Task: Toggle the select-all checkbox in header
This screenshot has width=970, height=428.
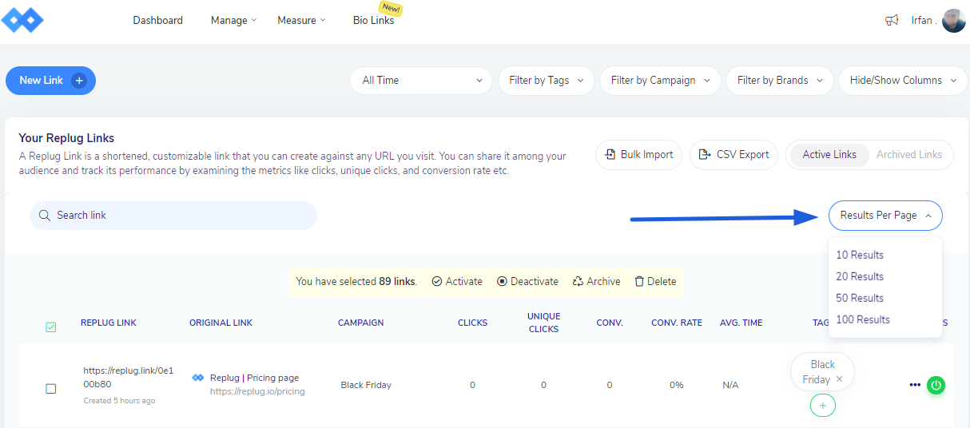Action: (51, 327)
